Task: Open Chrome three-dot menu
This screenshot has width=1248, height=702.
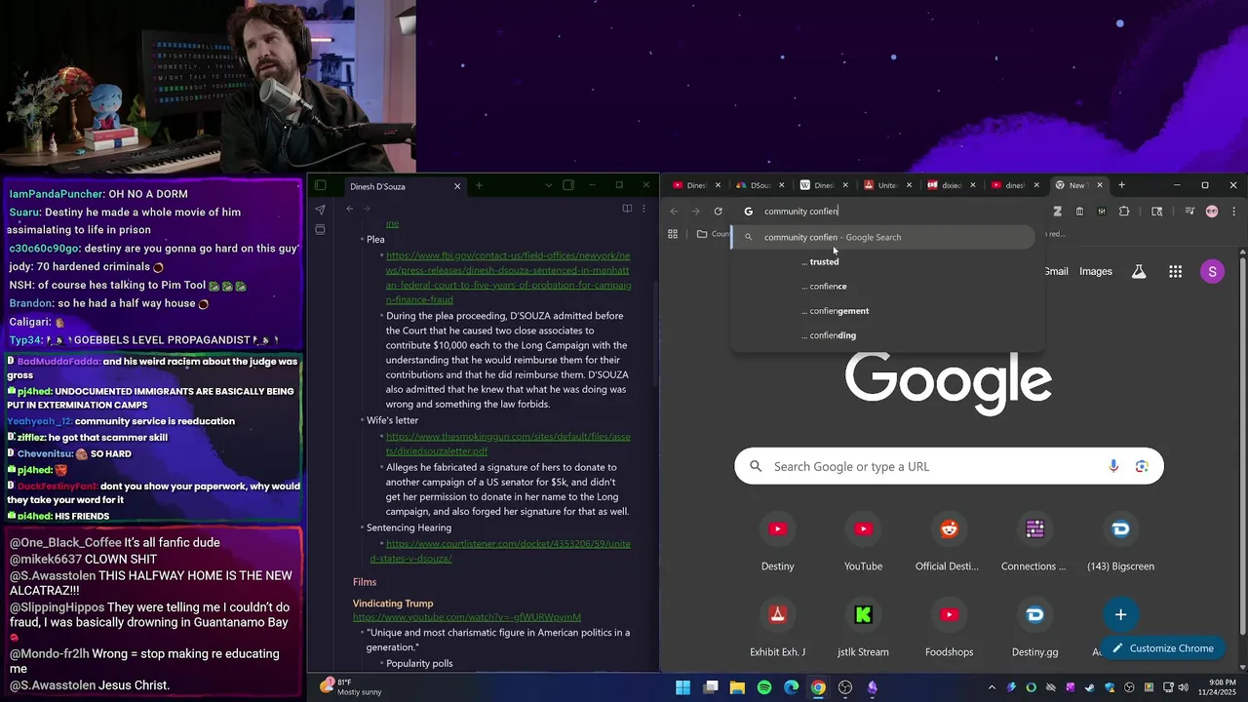Action: (x=1233, y=212)
